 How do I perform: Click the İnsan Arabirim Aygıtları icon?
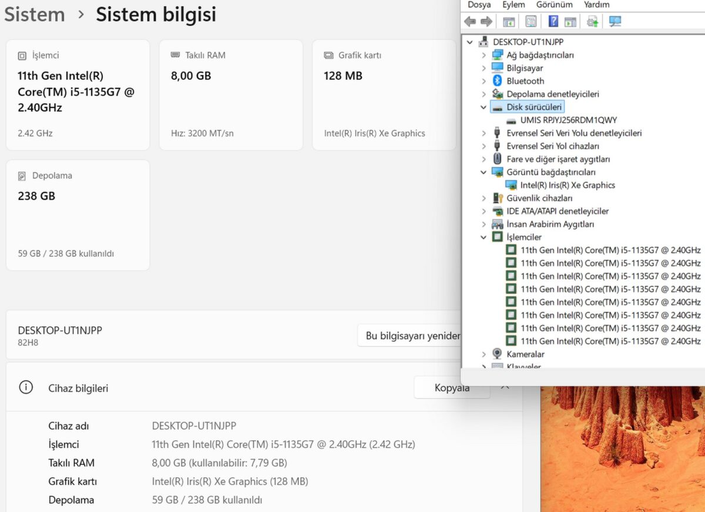(x=498, y=224)
